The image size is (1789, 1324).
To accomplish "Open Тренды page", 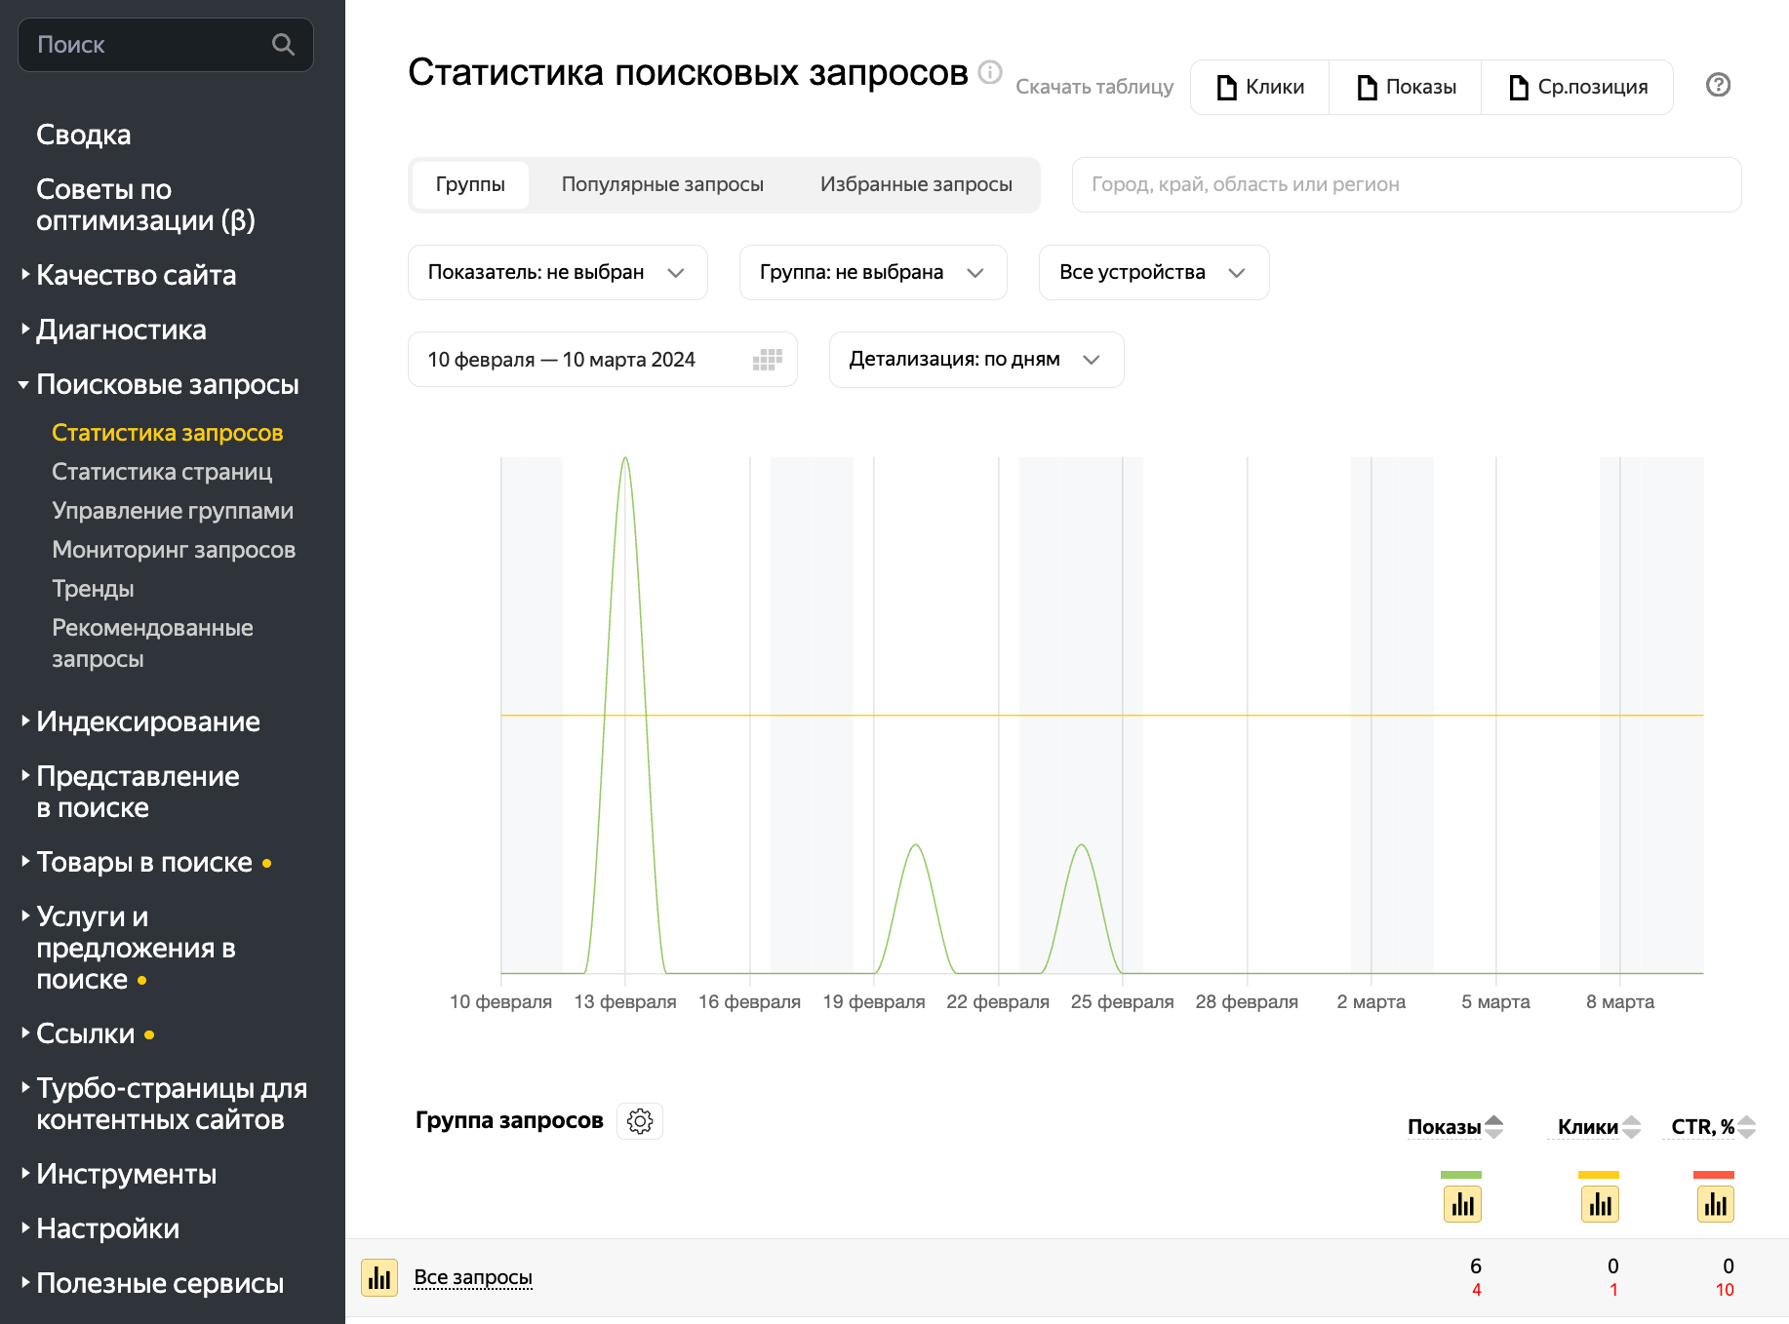I will (x=93, y=589).
